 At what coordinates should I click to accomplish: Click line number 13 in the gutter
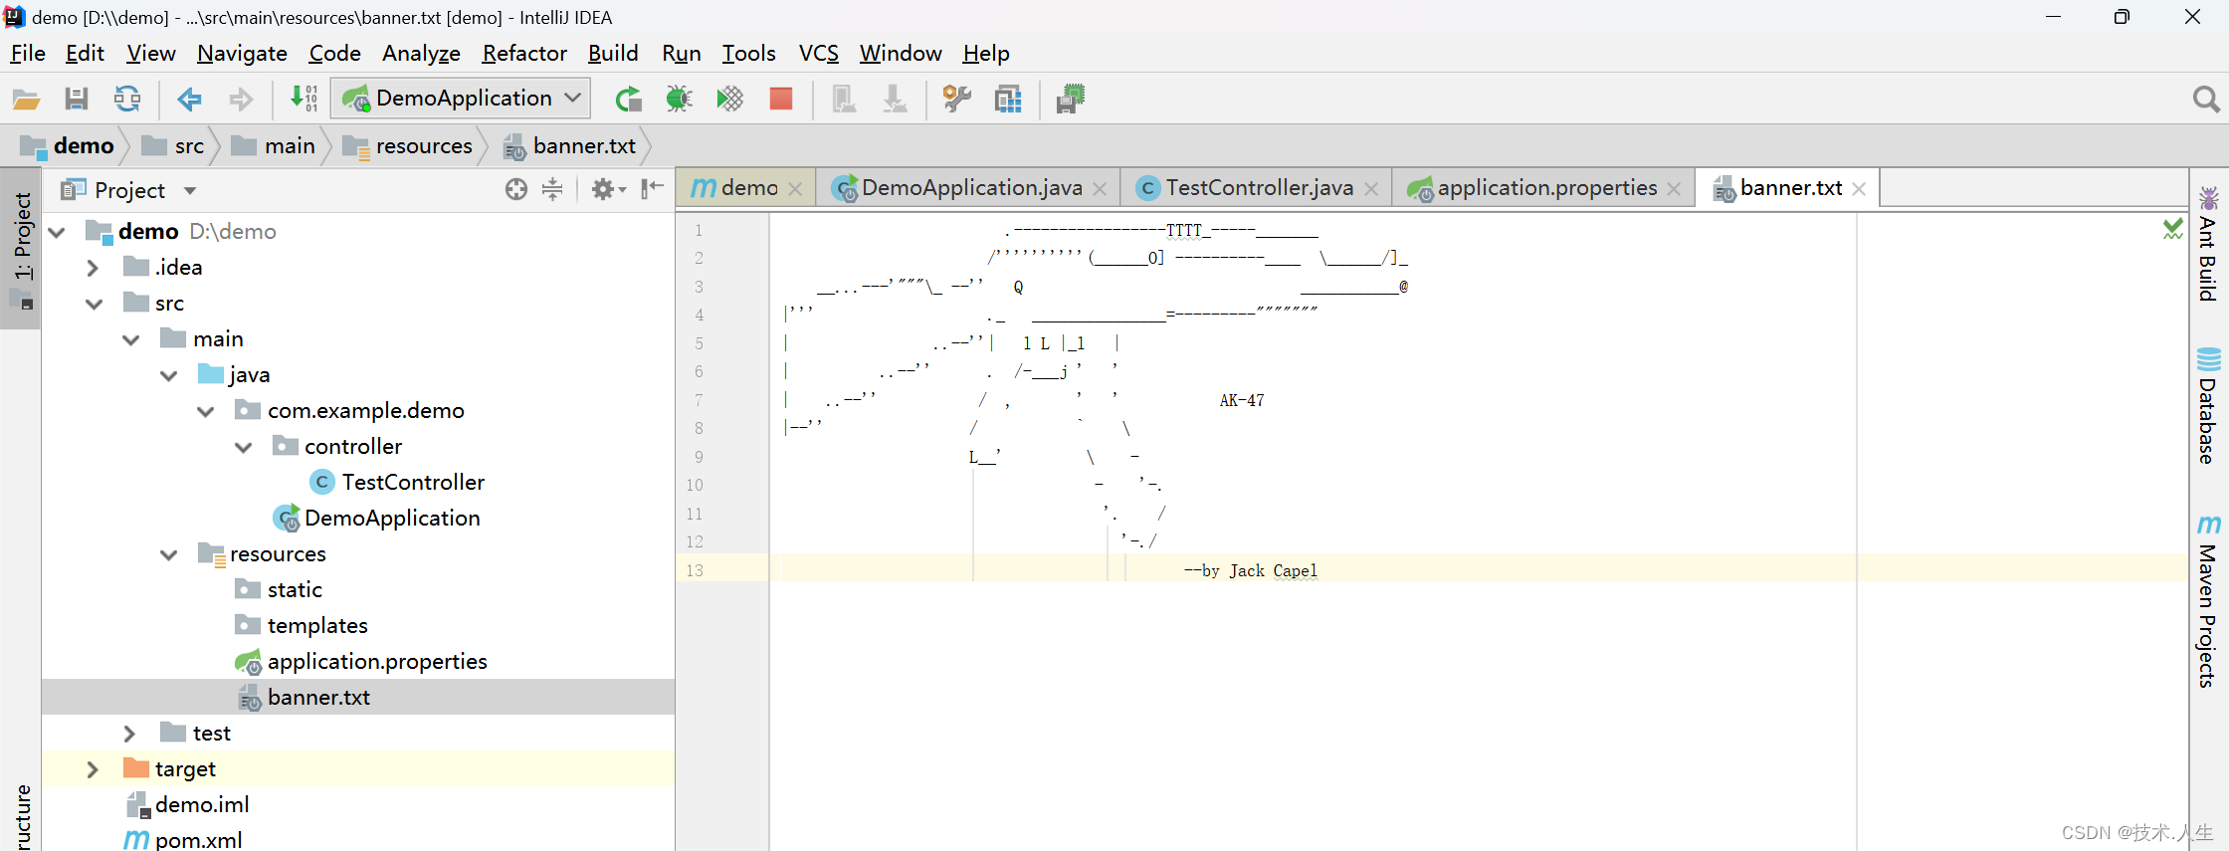click(695, 570)
